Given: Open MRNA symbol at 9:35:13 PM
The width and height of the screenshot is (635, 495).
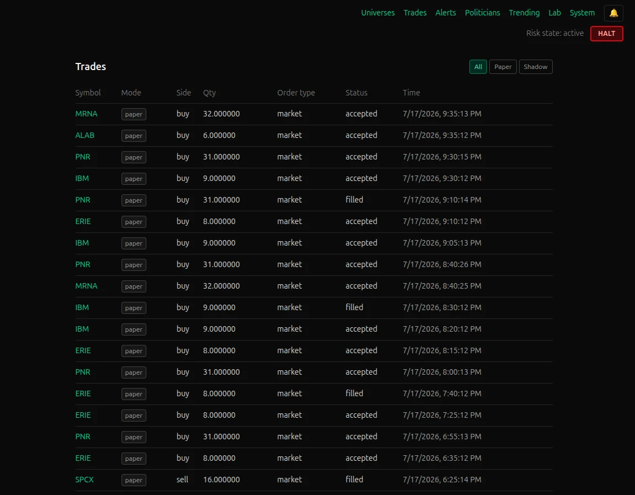Looking at the screenshot, I should tap(86, 114).
